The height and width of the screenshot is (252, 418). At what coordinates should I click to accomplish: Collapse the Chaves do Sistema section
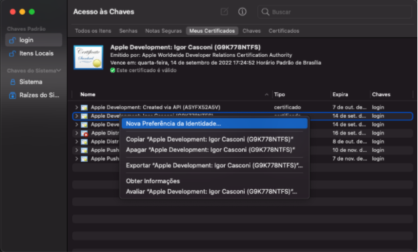(x=59, y=70)
